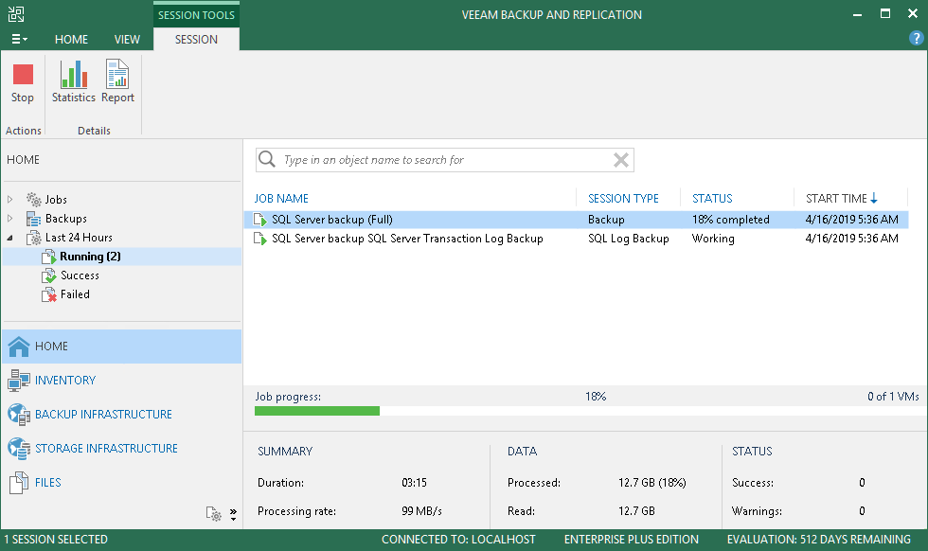
Task: Collapse the Last 24 Hours node
Action: tap(10, 238)
